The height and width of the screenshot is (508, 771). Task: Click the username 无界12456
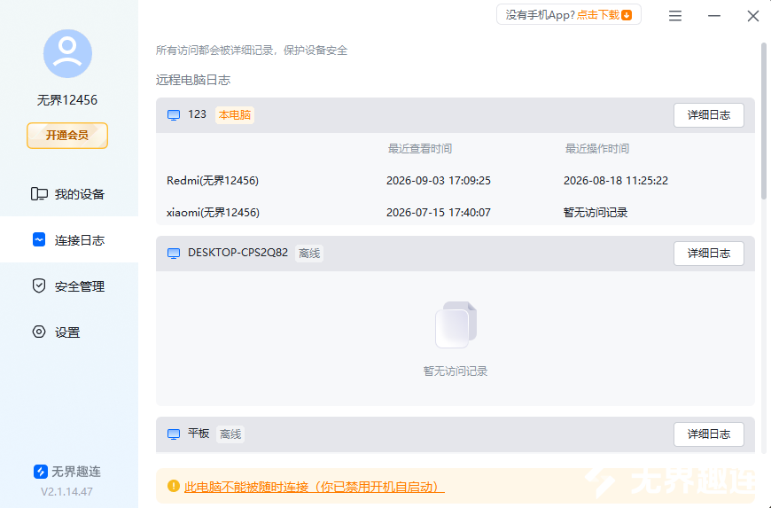(x=67, y=100)
